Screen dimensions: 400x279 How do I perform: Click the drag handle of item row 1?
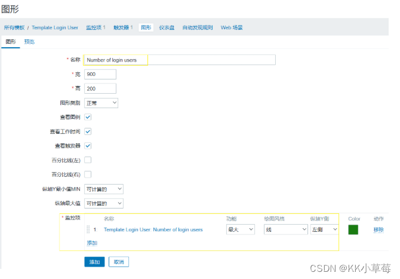point(88,229)
